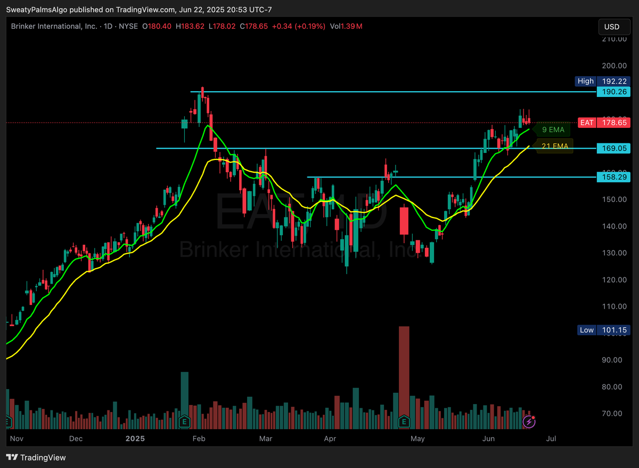Click the May label on time axis
The height and width of the screenshot is (468, 639).
click(x=418, y=439)
